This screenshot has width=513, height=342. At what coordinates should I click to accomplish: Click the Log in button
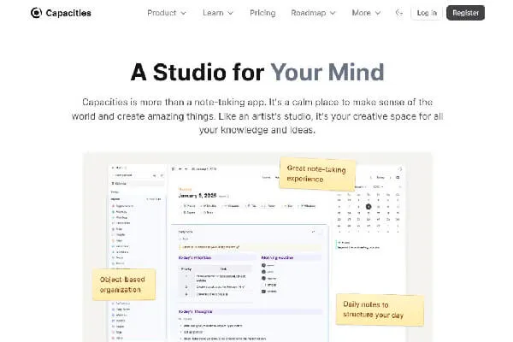click(x=426, y=13)
